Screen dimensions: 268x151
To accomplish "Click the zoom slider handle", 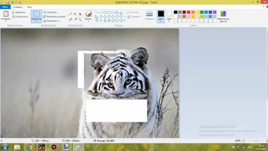I will 255,141.
